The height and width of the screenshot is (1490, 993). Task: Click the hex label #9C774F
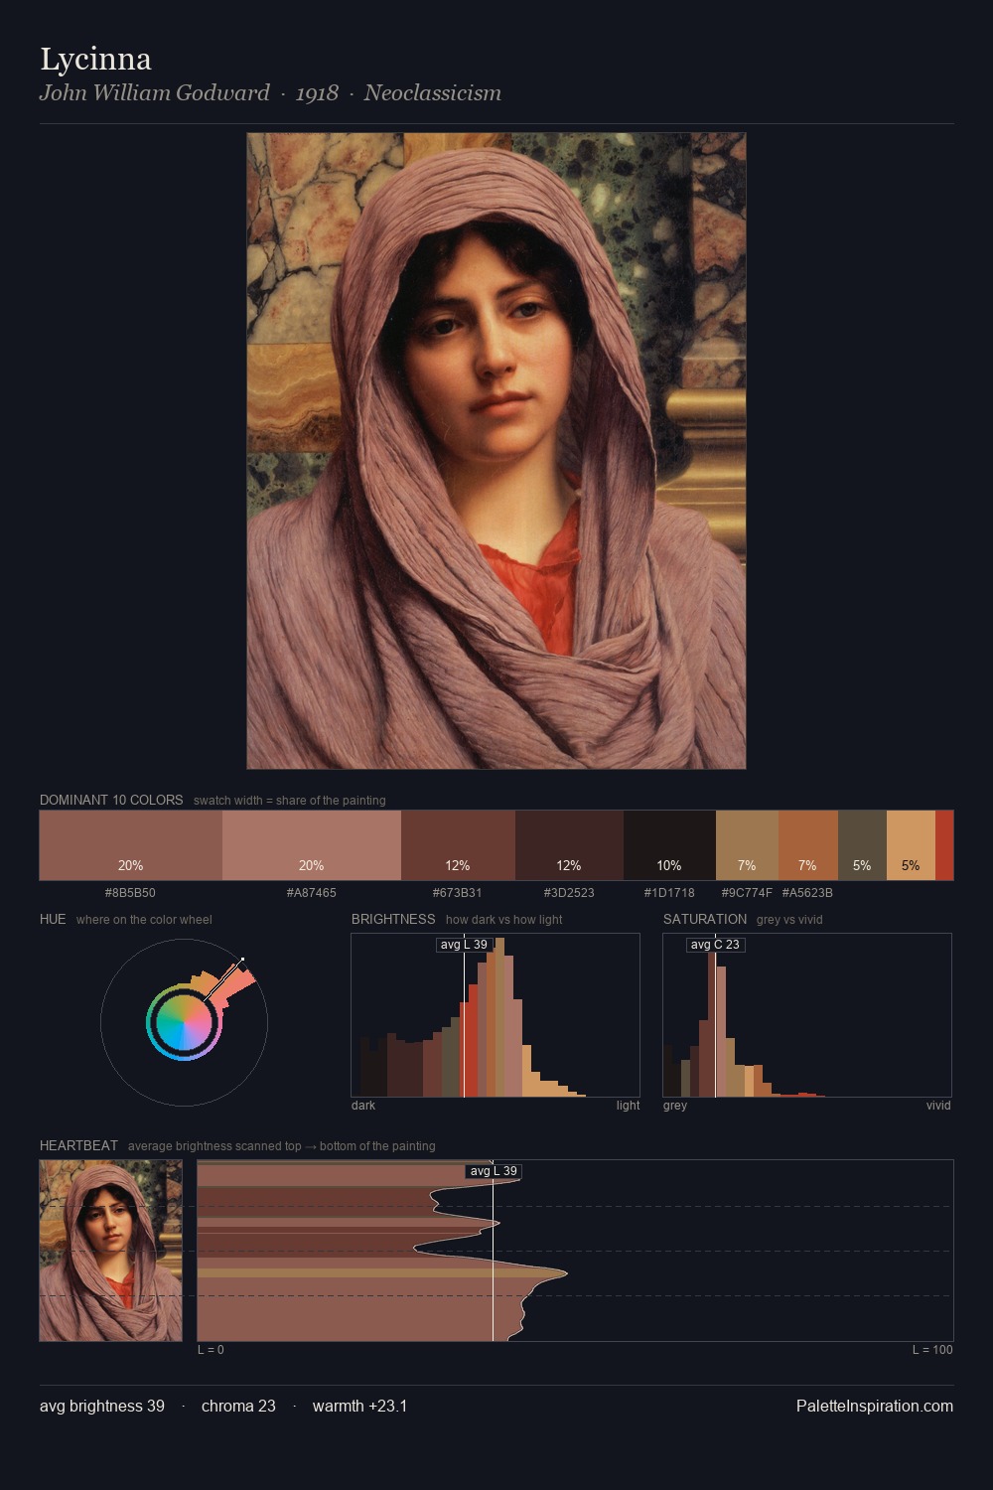point(747,893)
